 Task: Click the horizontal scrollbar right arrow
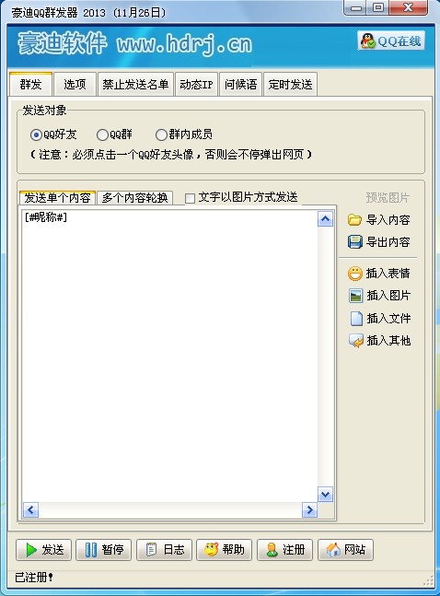(309, 509)
